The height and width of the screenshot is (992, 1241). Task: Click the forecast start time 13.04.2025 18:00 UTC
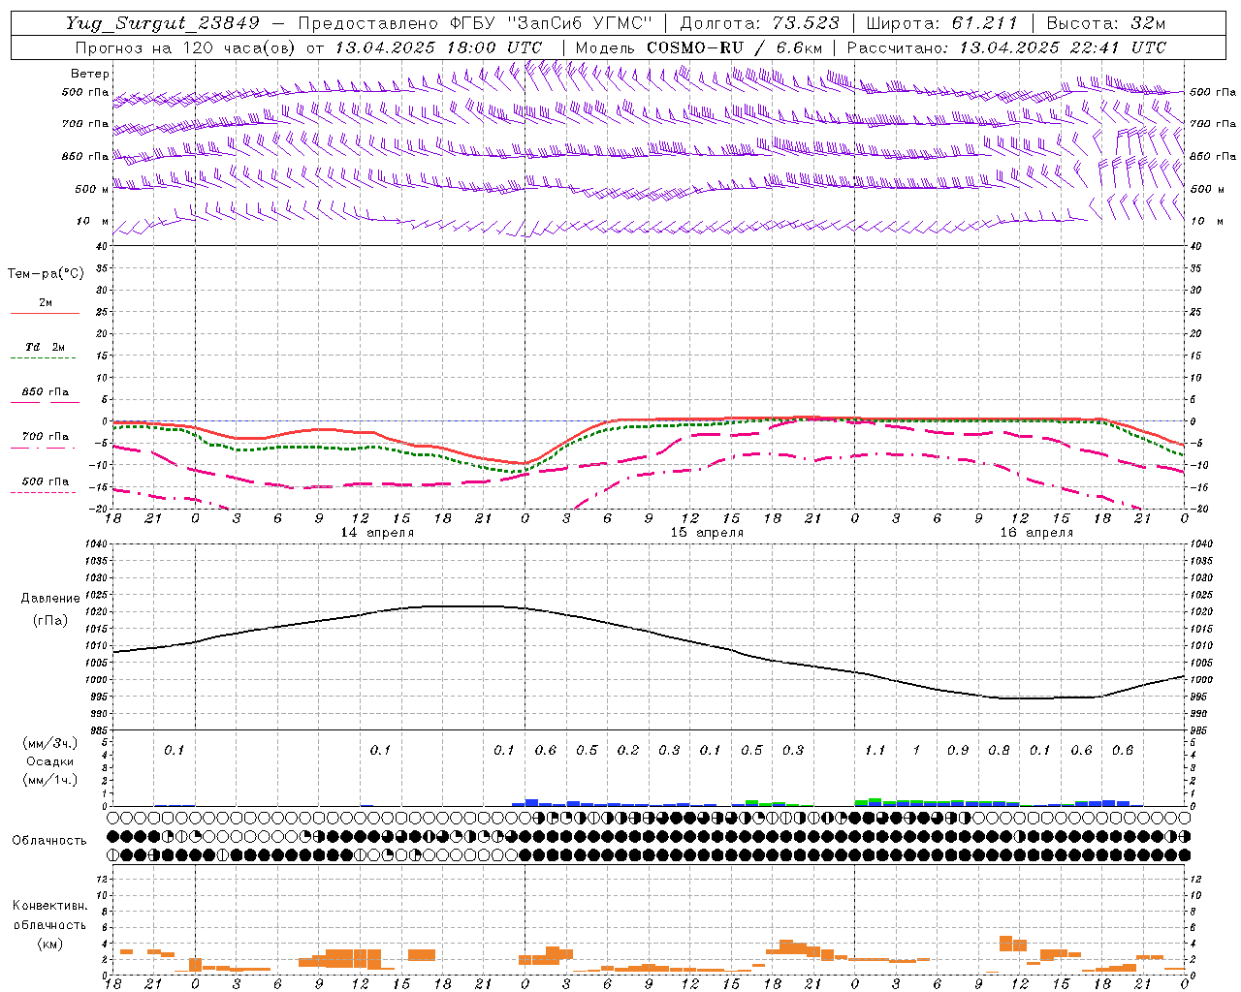[438, 46]
